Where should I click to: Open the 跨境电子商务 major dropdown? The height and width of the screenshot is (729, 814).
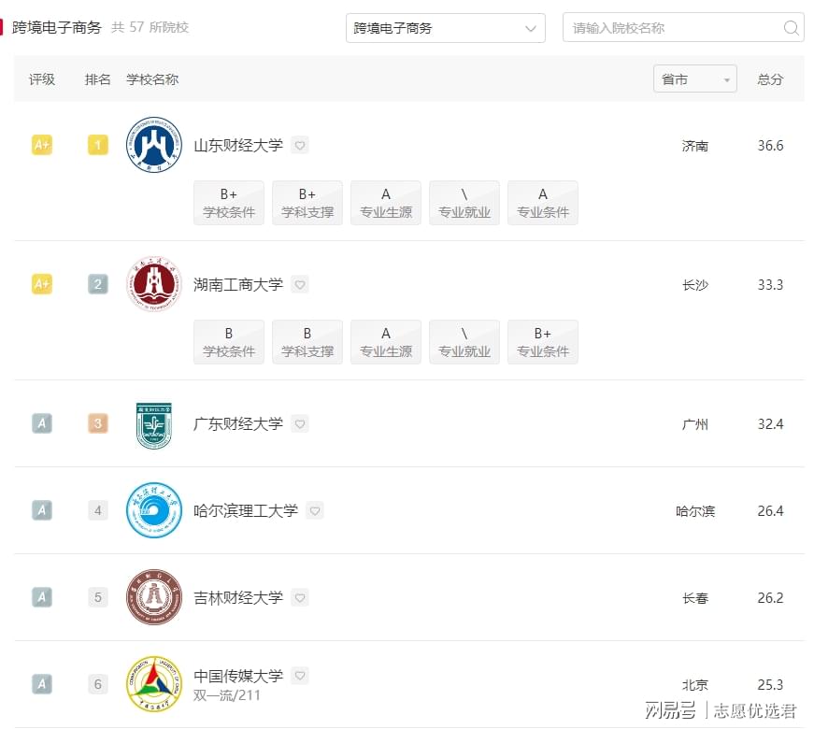click(x=446, y=28)
